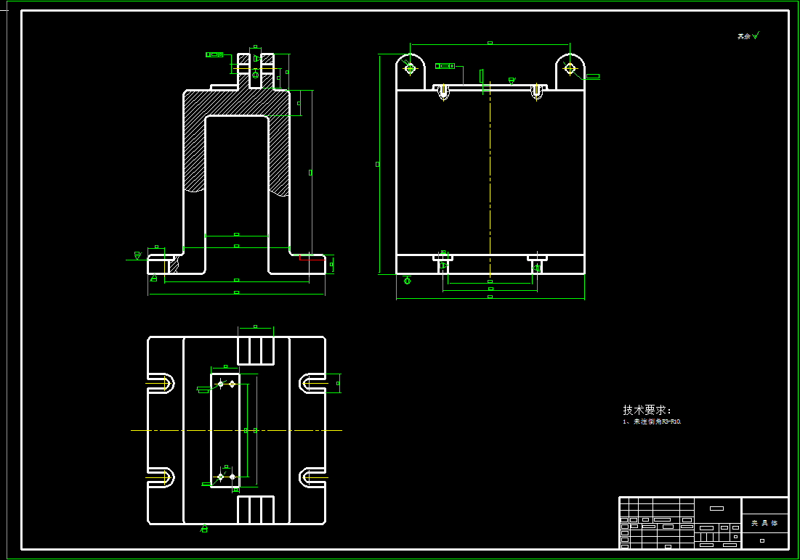This screenshot has width=800, height=560.
Task: Select the roughness mark on the base edge
Action: tap(137, 255)
